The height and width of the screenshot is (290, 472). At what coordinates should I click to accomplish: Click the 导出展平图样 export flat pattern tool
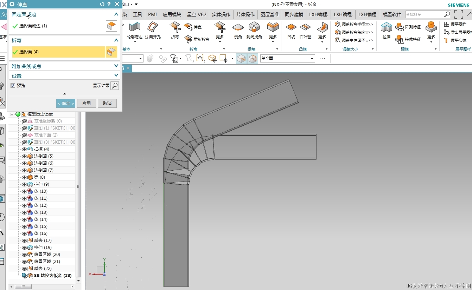tap(458, 32)
